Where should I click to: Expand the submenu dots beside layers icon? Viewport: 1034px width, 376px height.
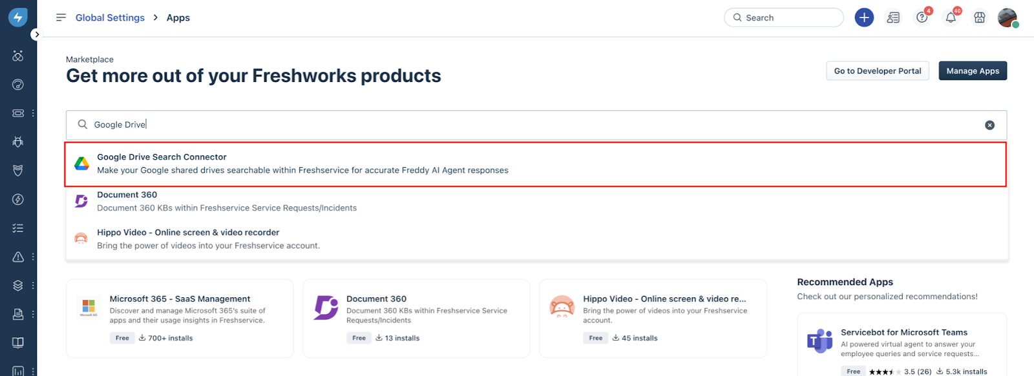click(33, 285)
